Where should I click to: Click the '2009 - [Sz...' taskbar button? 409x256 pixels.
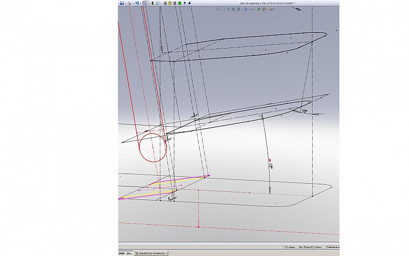tap(126, 253)
